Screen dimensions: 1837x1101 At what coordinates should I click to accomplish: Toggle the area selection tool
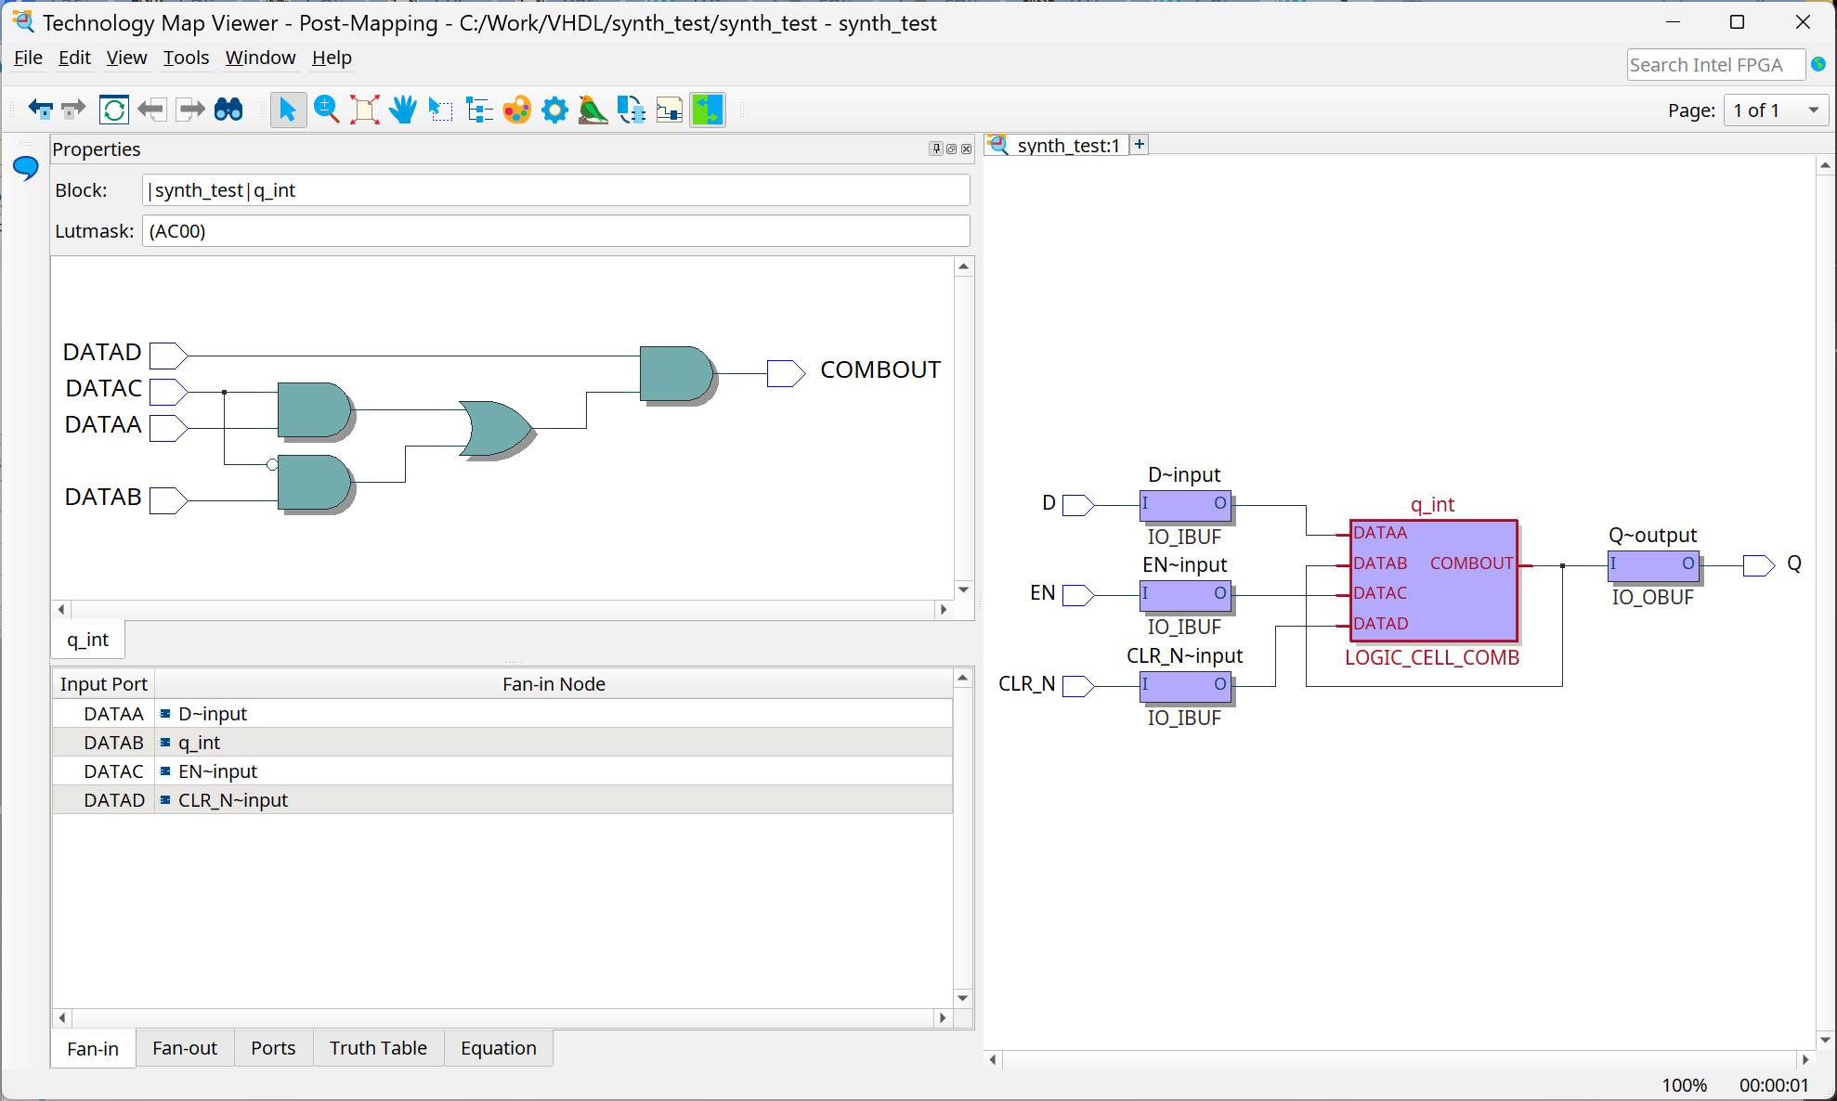(x=440, y=110)
